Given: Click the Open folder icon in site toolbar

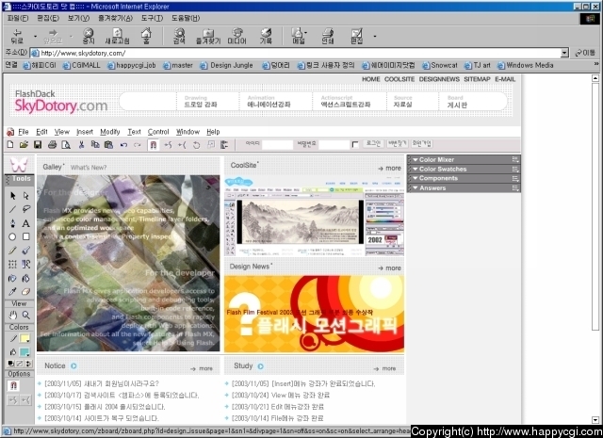Looking at the screenshot, I should [24, 145].
